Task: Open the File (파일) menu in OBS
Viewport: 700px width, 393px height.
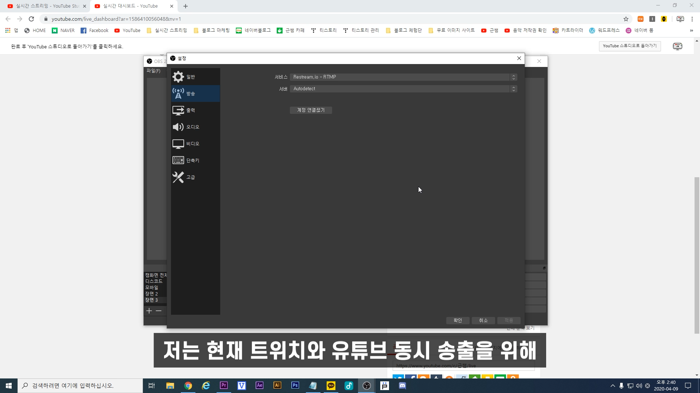Action: coord(153,71)
